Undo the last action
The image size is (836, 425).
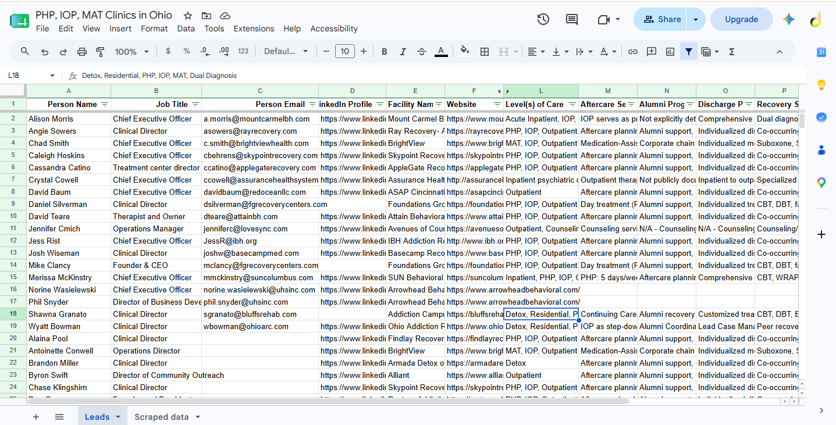tap(44, 51)
